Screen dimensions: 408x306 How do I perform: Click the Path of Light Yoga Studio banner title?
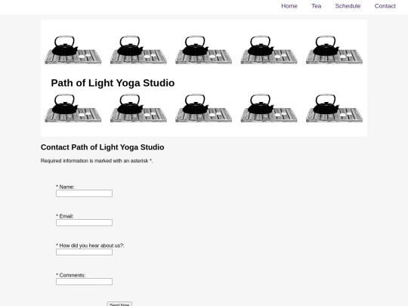click(x=113, y=83)
